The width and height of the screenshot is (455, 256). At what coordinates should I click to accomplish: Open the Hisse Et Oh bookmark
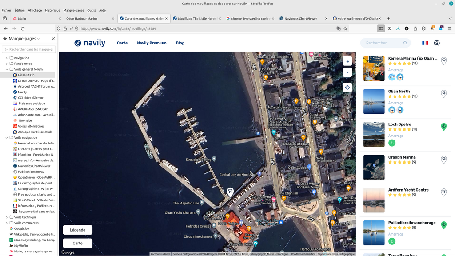tap(26, 75)
